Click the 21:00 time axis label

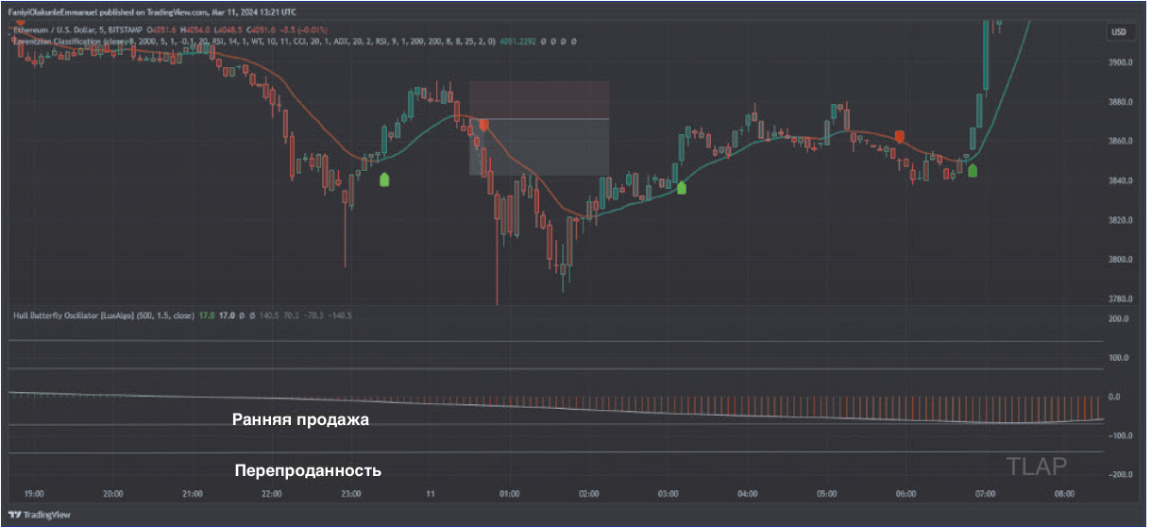point(193,494)
